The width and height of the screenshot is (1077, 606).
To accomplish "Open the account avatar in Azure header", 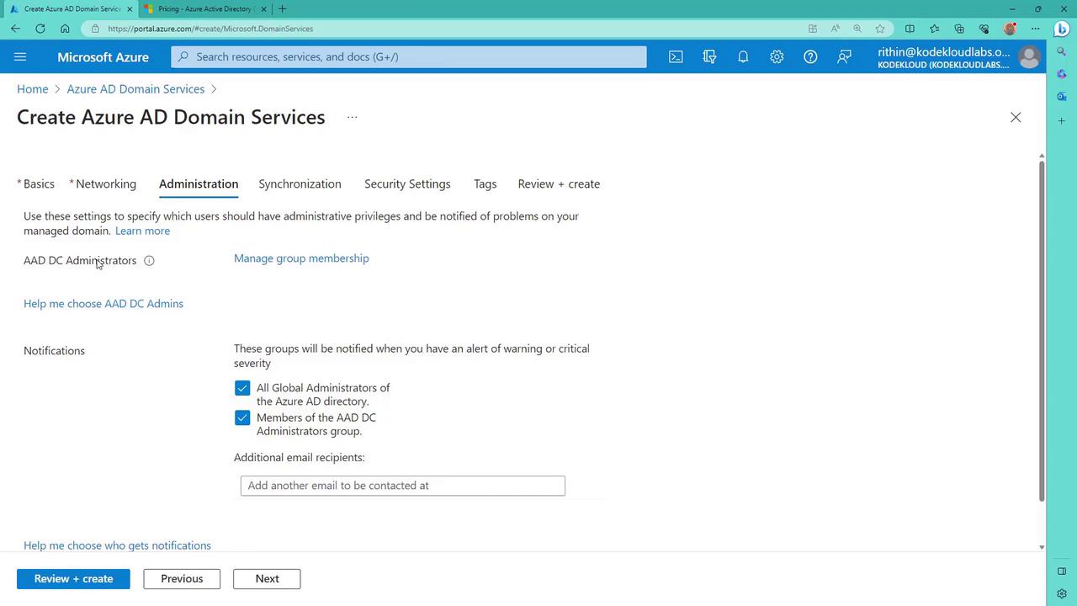I will tap(1028, 56).
